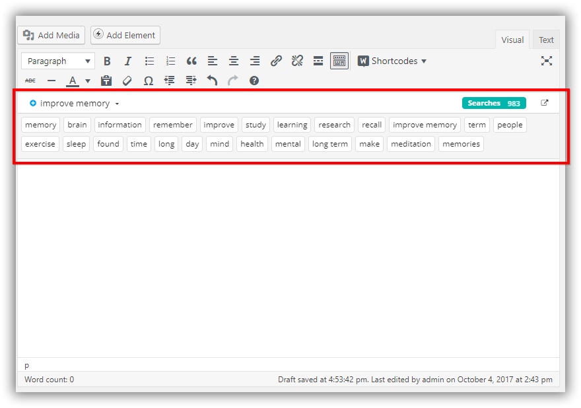Click the blue plus icon beside improve memory

pos(33,103)
